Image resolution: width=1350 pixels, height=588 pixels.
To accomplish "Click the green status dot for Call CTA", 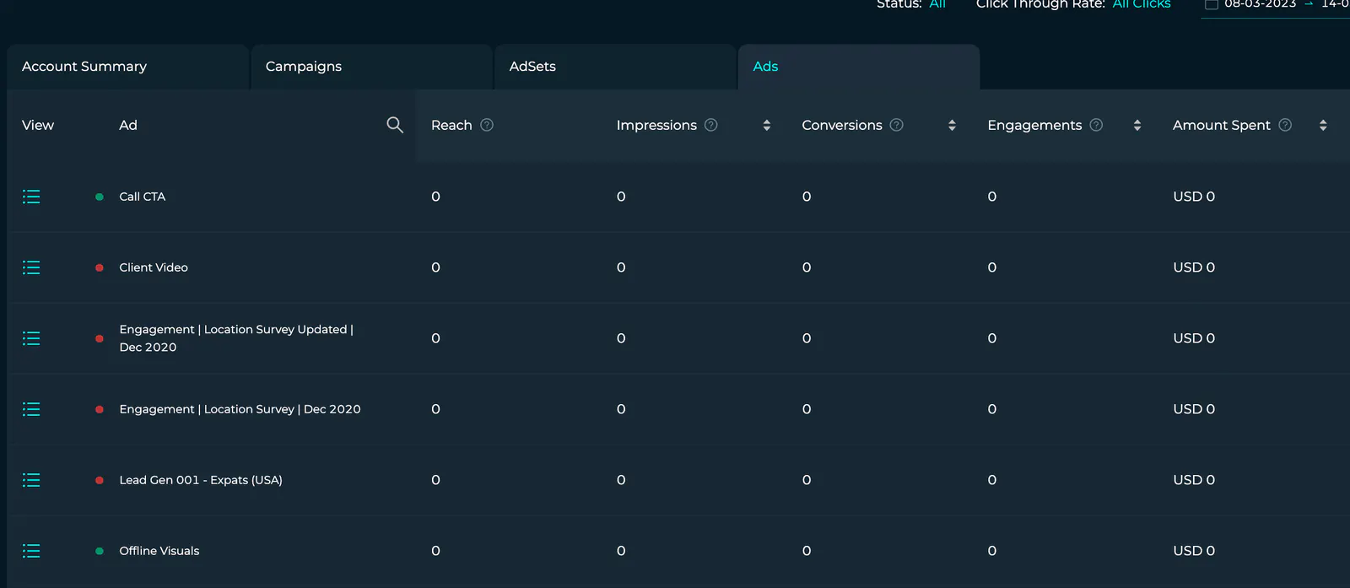I will click(100, 197).
